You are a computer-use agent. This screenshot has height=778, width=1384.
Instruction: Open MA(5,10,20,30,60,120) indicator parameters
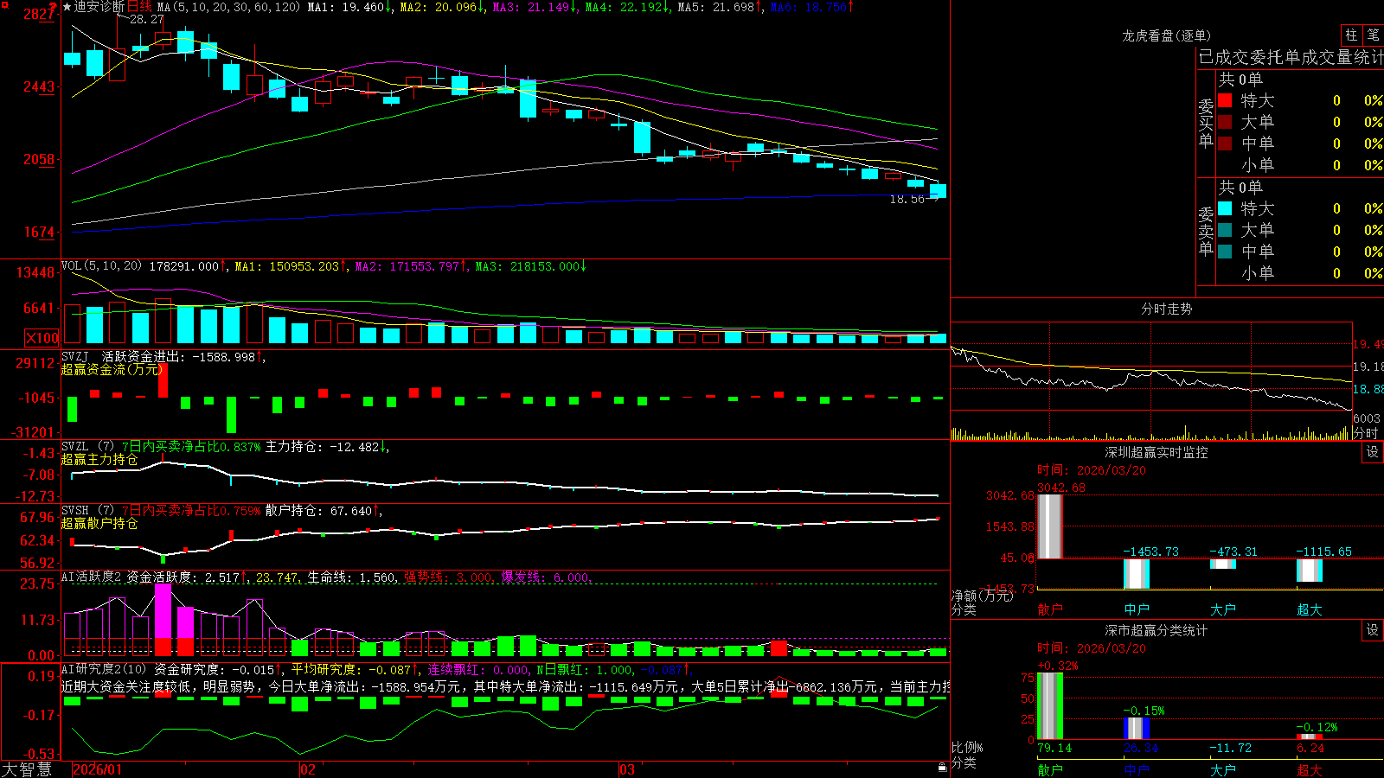pyautogui.click(x=229, y=7)
